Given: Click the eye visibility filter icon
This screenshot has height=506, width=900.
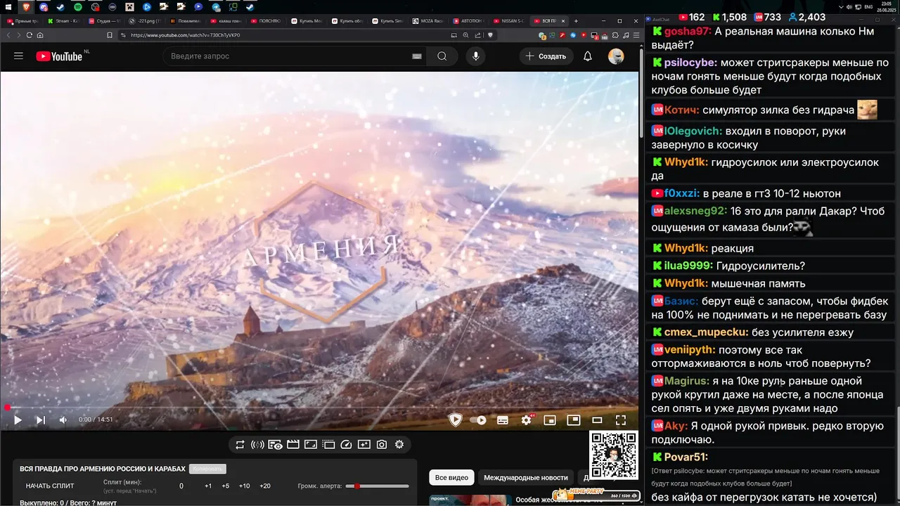Looking at the screenshot, I should (x=275, y=445).
